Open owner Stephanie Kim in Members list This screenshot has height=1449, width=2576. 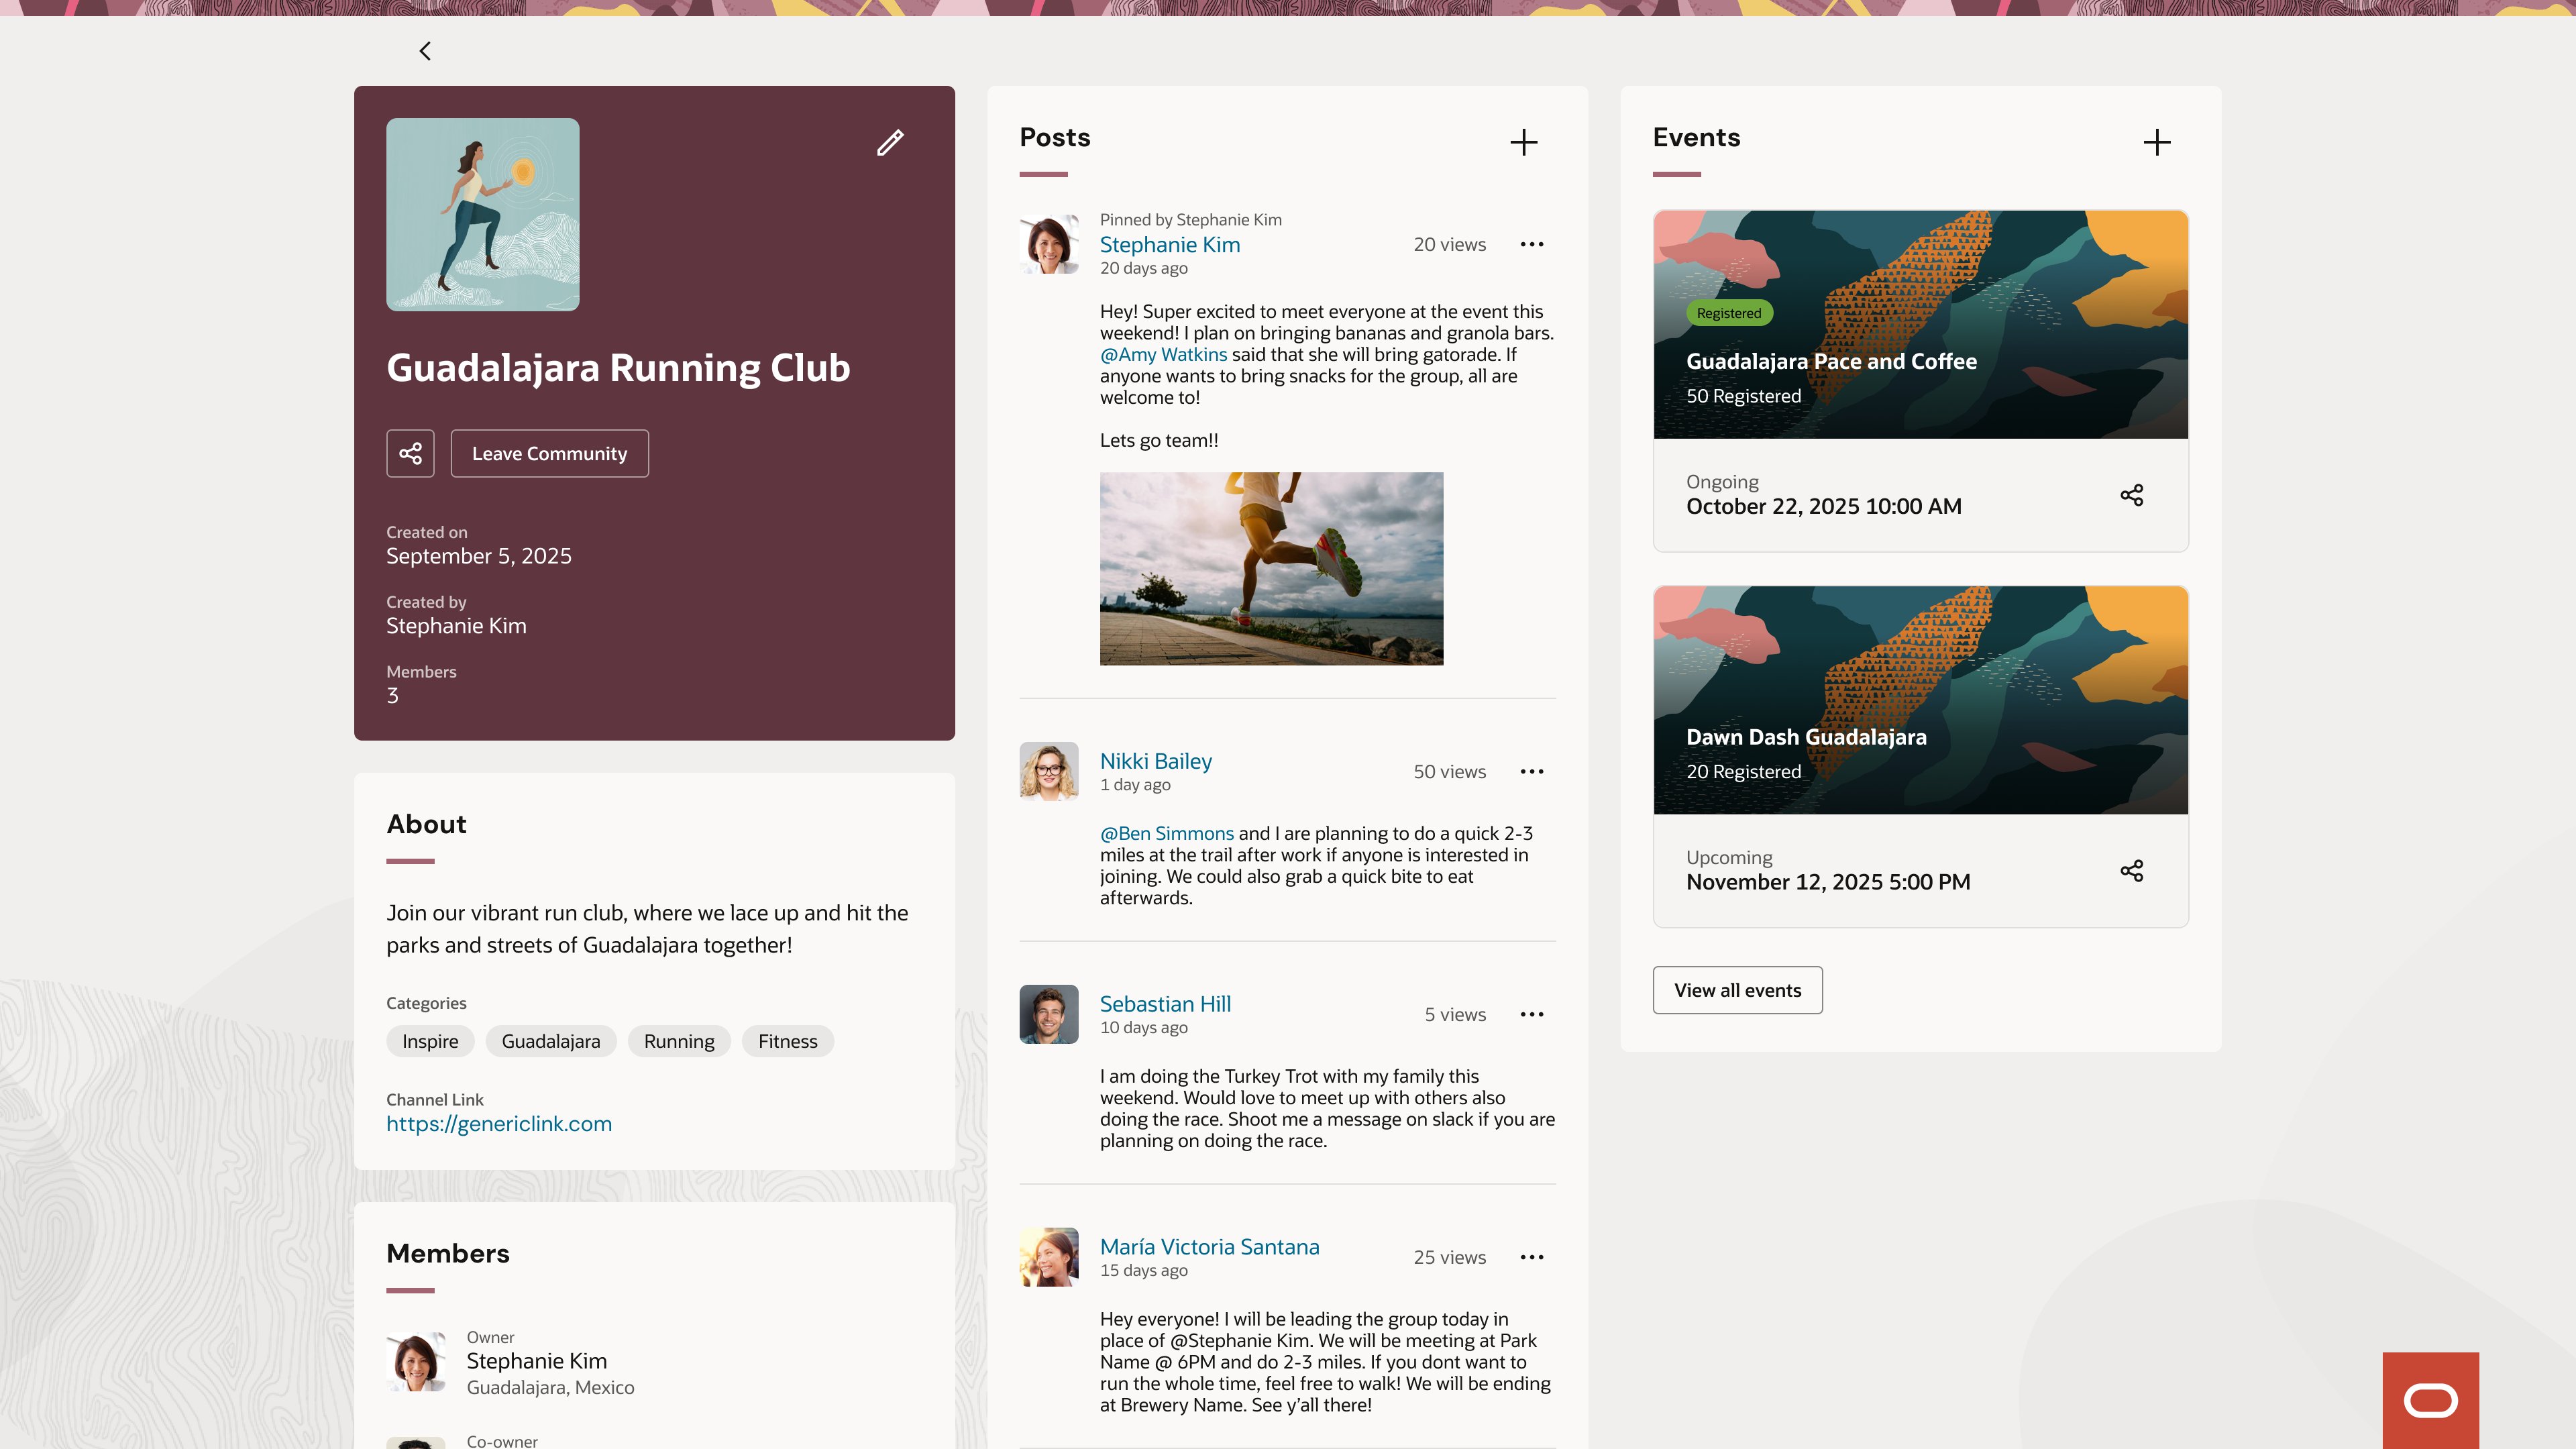537,1361
